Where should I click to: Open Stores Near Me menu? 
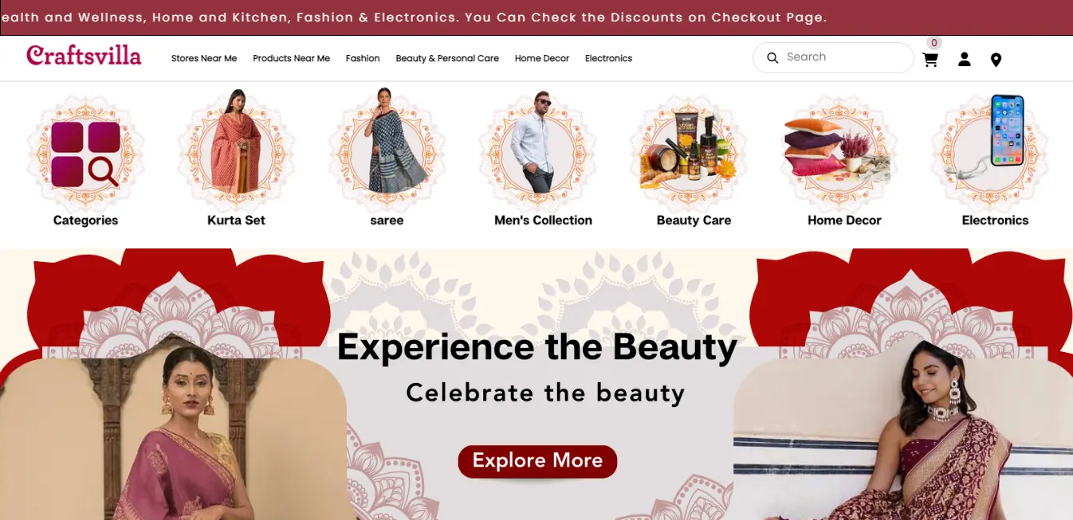click(x=204, y=58)
